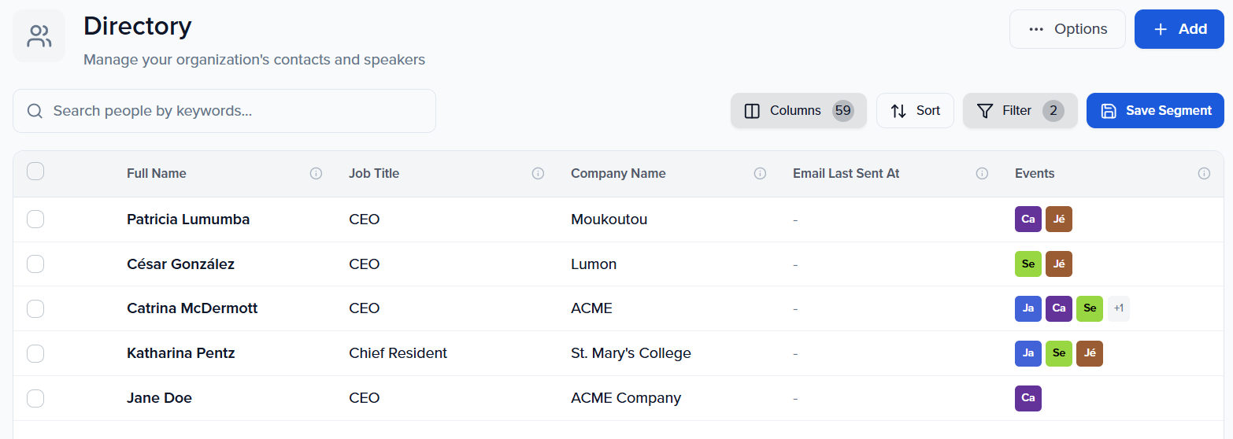Click info icon beside Email Last Sent At
The width and height of the screenshot is (1233, 439).
pos(982,174)
